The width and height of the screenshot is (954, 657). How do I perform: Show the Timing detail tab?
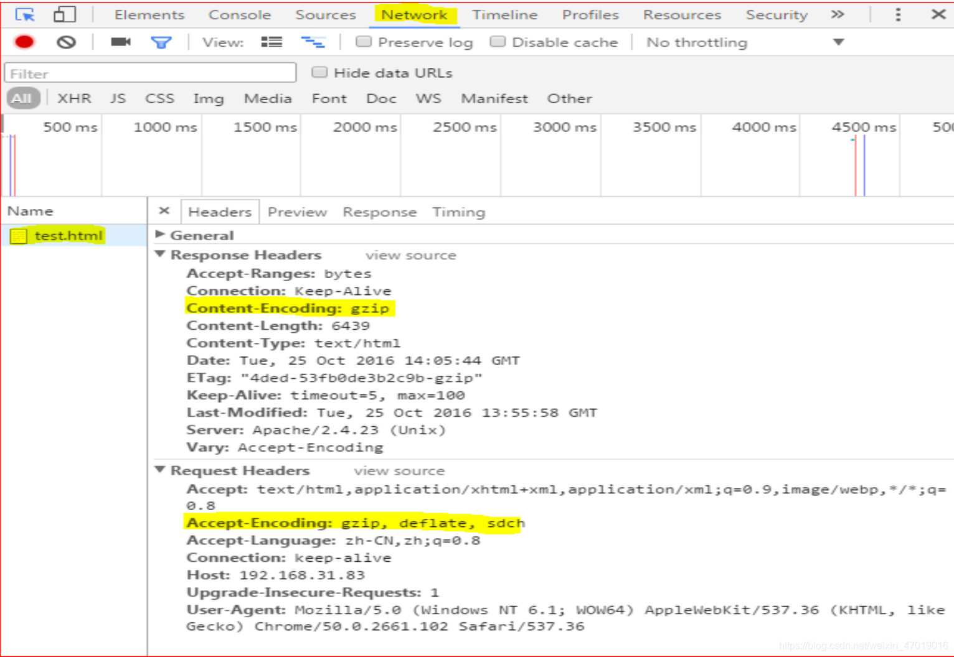458,212
